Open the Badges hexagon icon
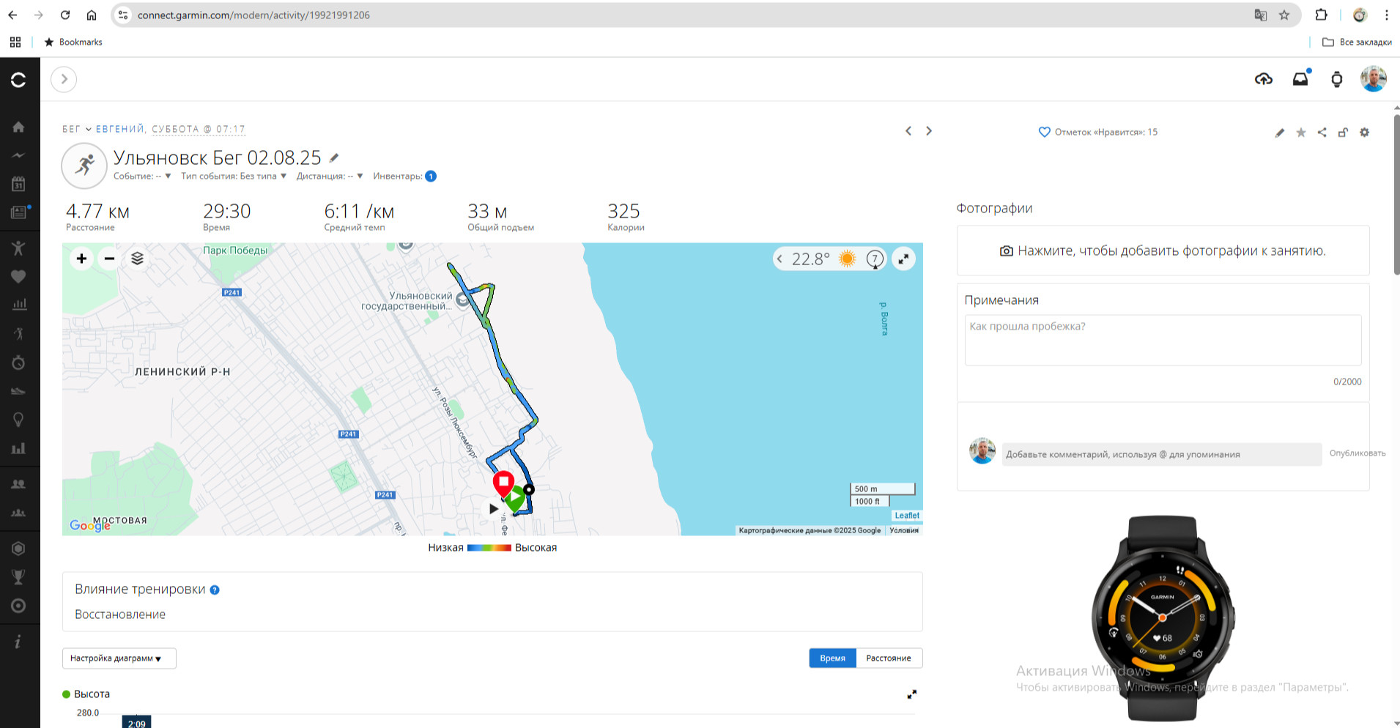 18,549
